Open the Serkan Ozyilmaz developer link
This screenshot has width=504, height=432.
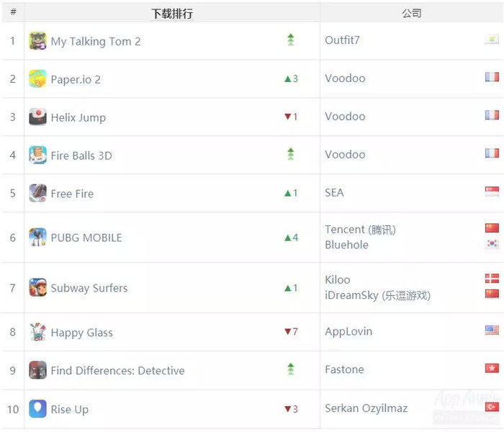pyautogui.click(x=366, y=408)
